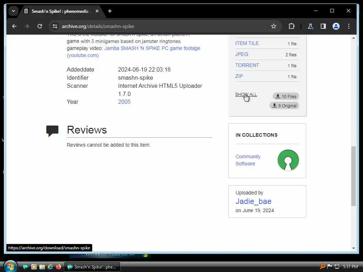The height and width of the screenshot is (272, 363).
Task: Click the green Community Software collection logo
Action: tap(288, 160)
